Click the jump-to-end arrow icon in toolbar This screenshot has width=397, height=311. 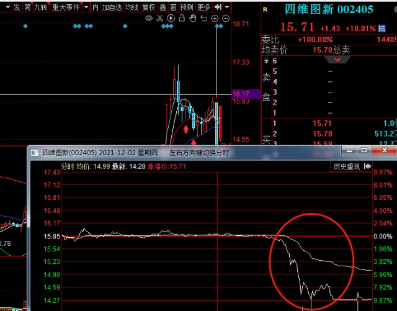point(218,7)
